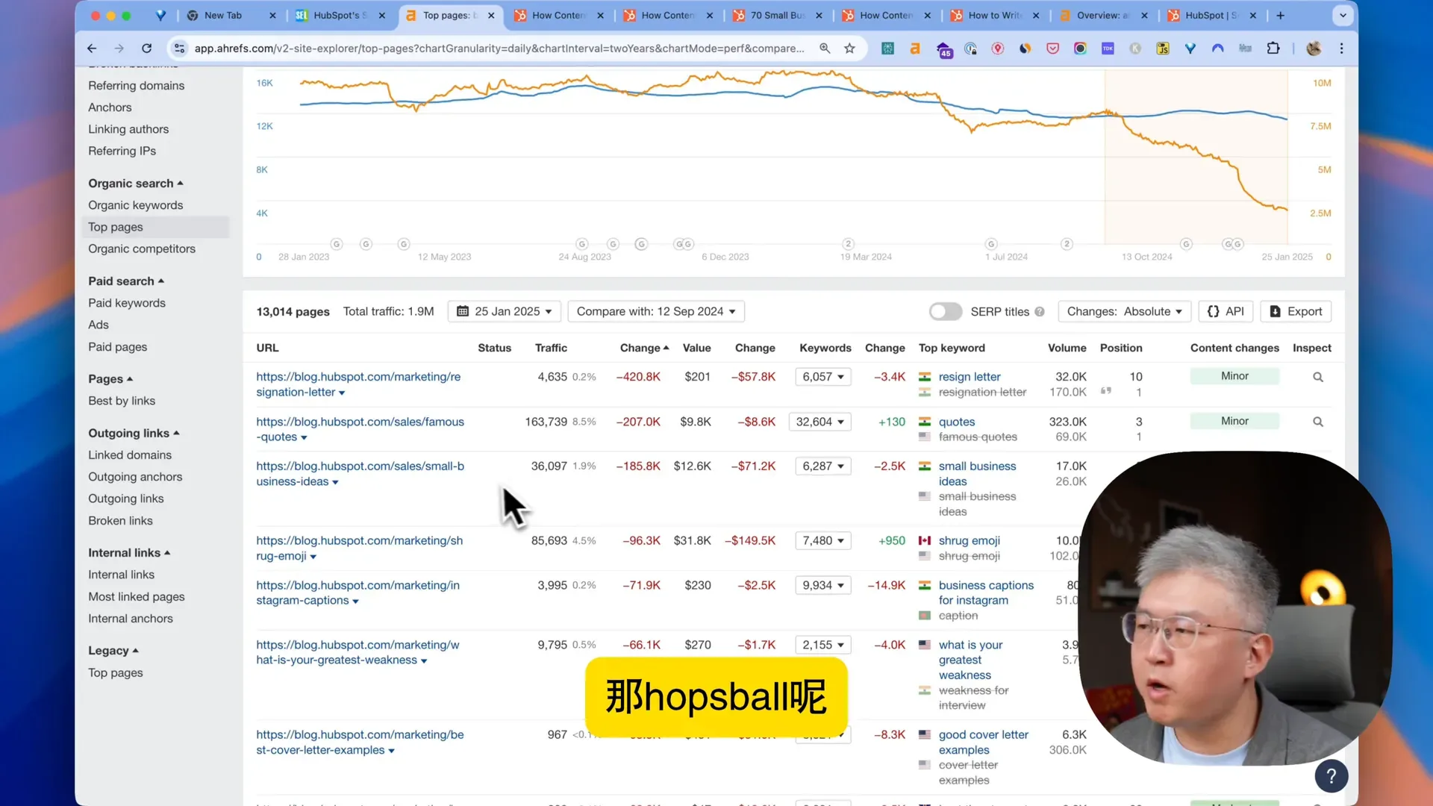
Task: Open the 'Changes: Absolute' dropdown
Action: pos(1124,311)
